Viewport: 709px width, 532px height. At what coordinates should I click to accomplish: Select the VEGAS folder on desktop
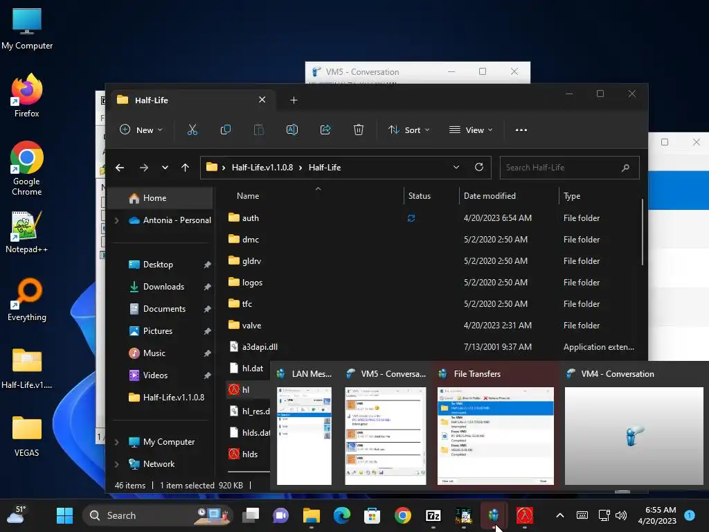click(x=27, y=436)
